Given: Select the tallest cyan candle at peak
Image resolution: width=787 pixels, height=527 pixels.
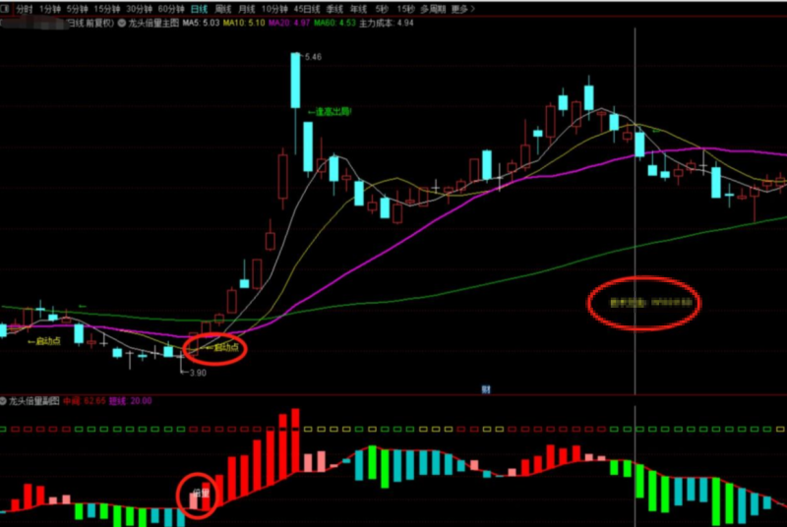Looking at the screenshot, I should (295, 81).
